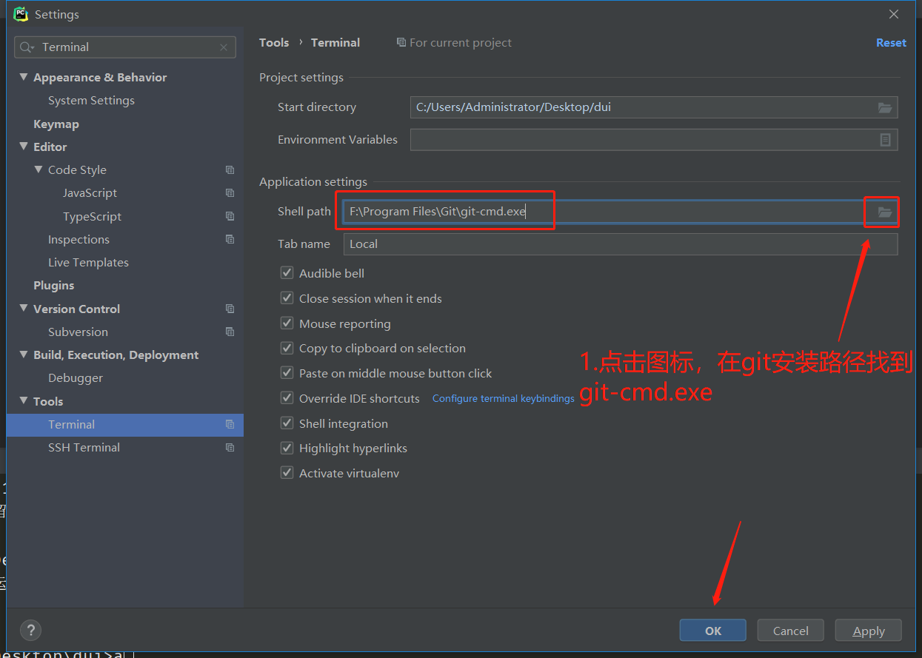Image resolution: width=922 pixels, height=658 pixels.
Task: Click Reset link at top right
Action: point(891,43)
